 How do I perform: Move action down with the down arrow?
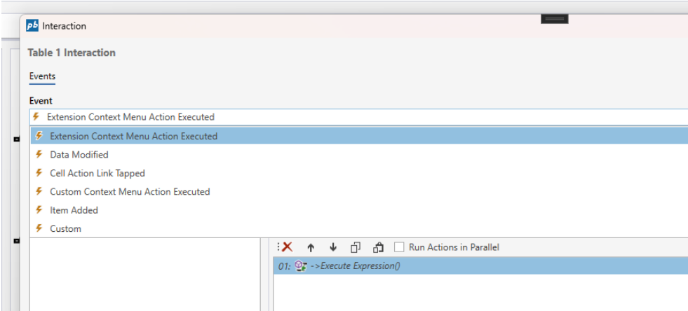click(333, 247)
